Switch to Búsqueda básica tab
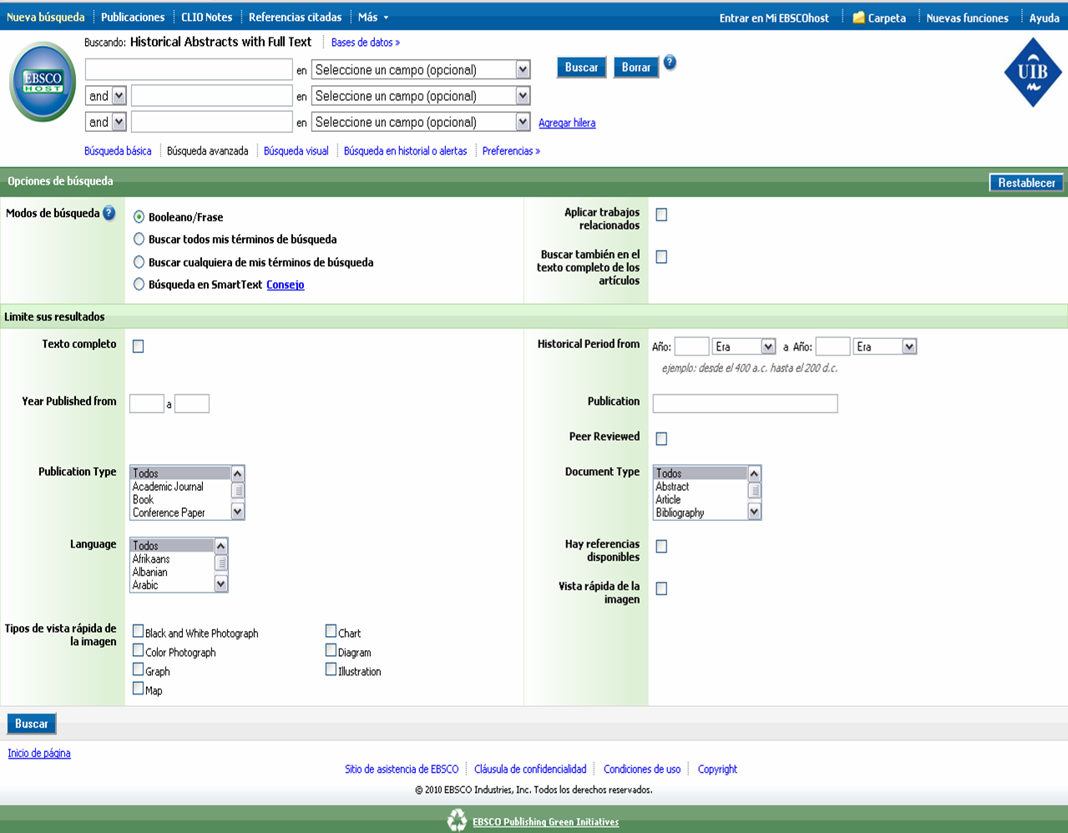 pyautogui.click(x=118, y=151)
